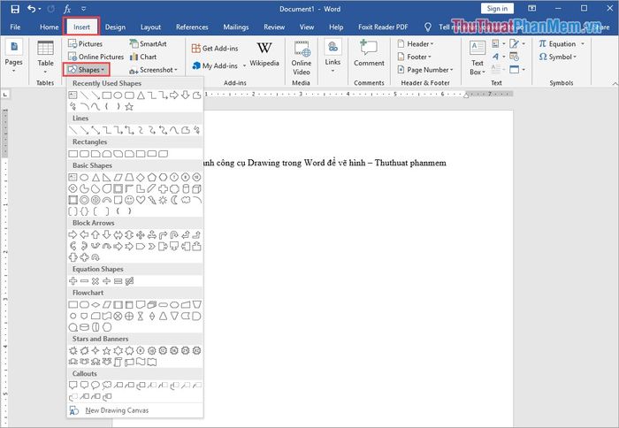The width and height of the screenshot is (619, 428).
Task: Choose New Drawing Canvas
Action: point(117,410)
